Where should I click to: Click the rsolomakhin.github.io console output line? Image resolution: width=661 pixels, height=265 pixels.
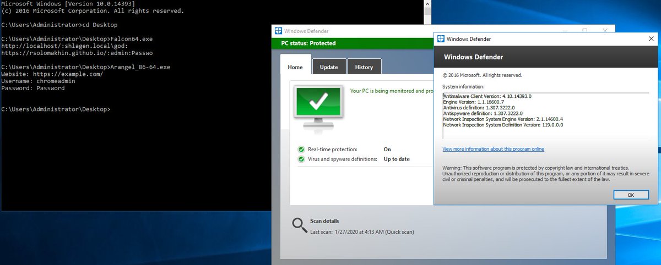click(x=77, y=53)
